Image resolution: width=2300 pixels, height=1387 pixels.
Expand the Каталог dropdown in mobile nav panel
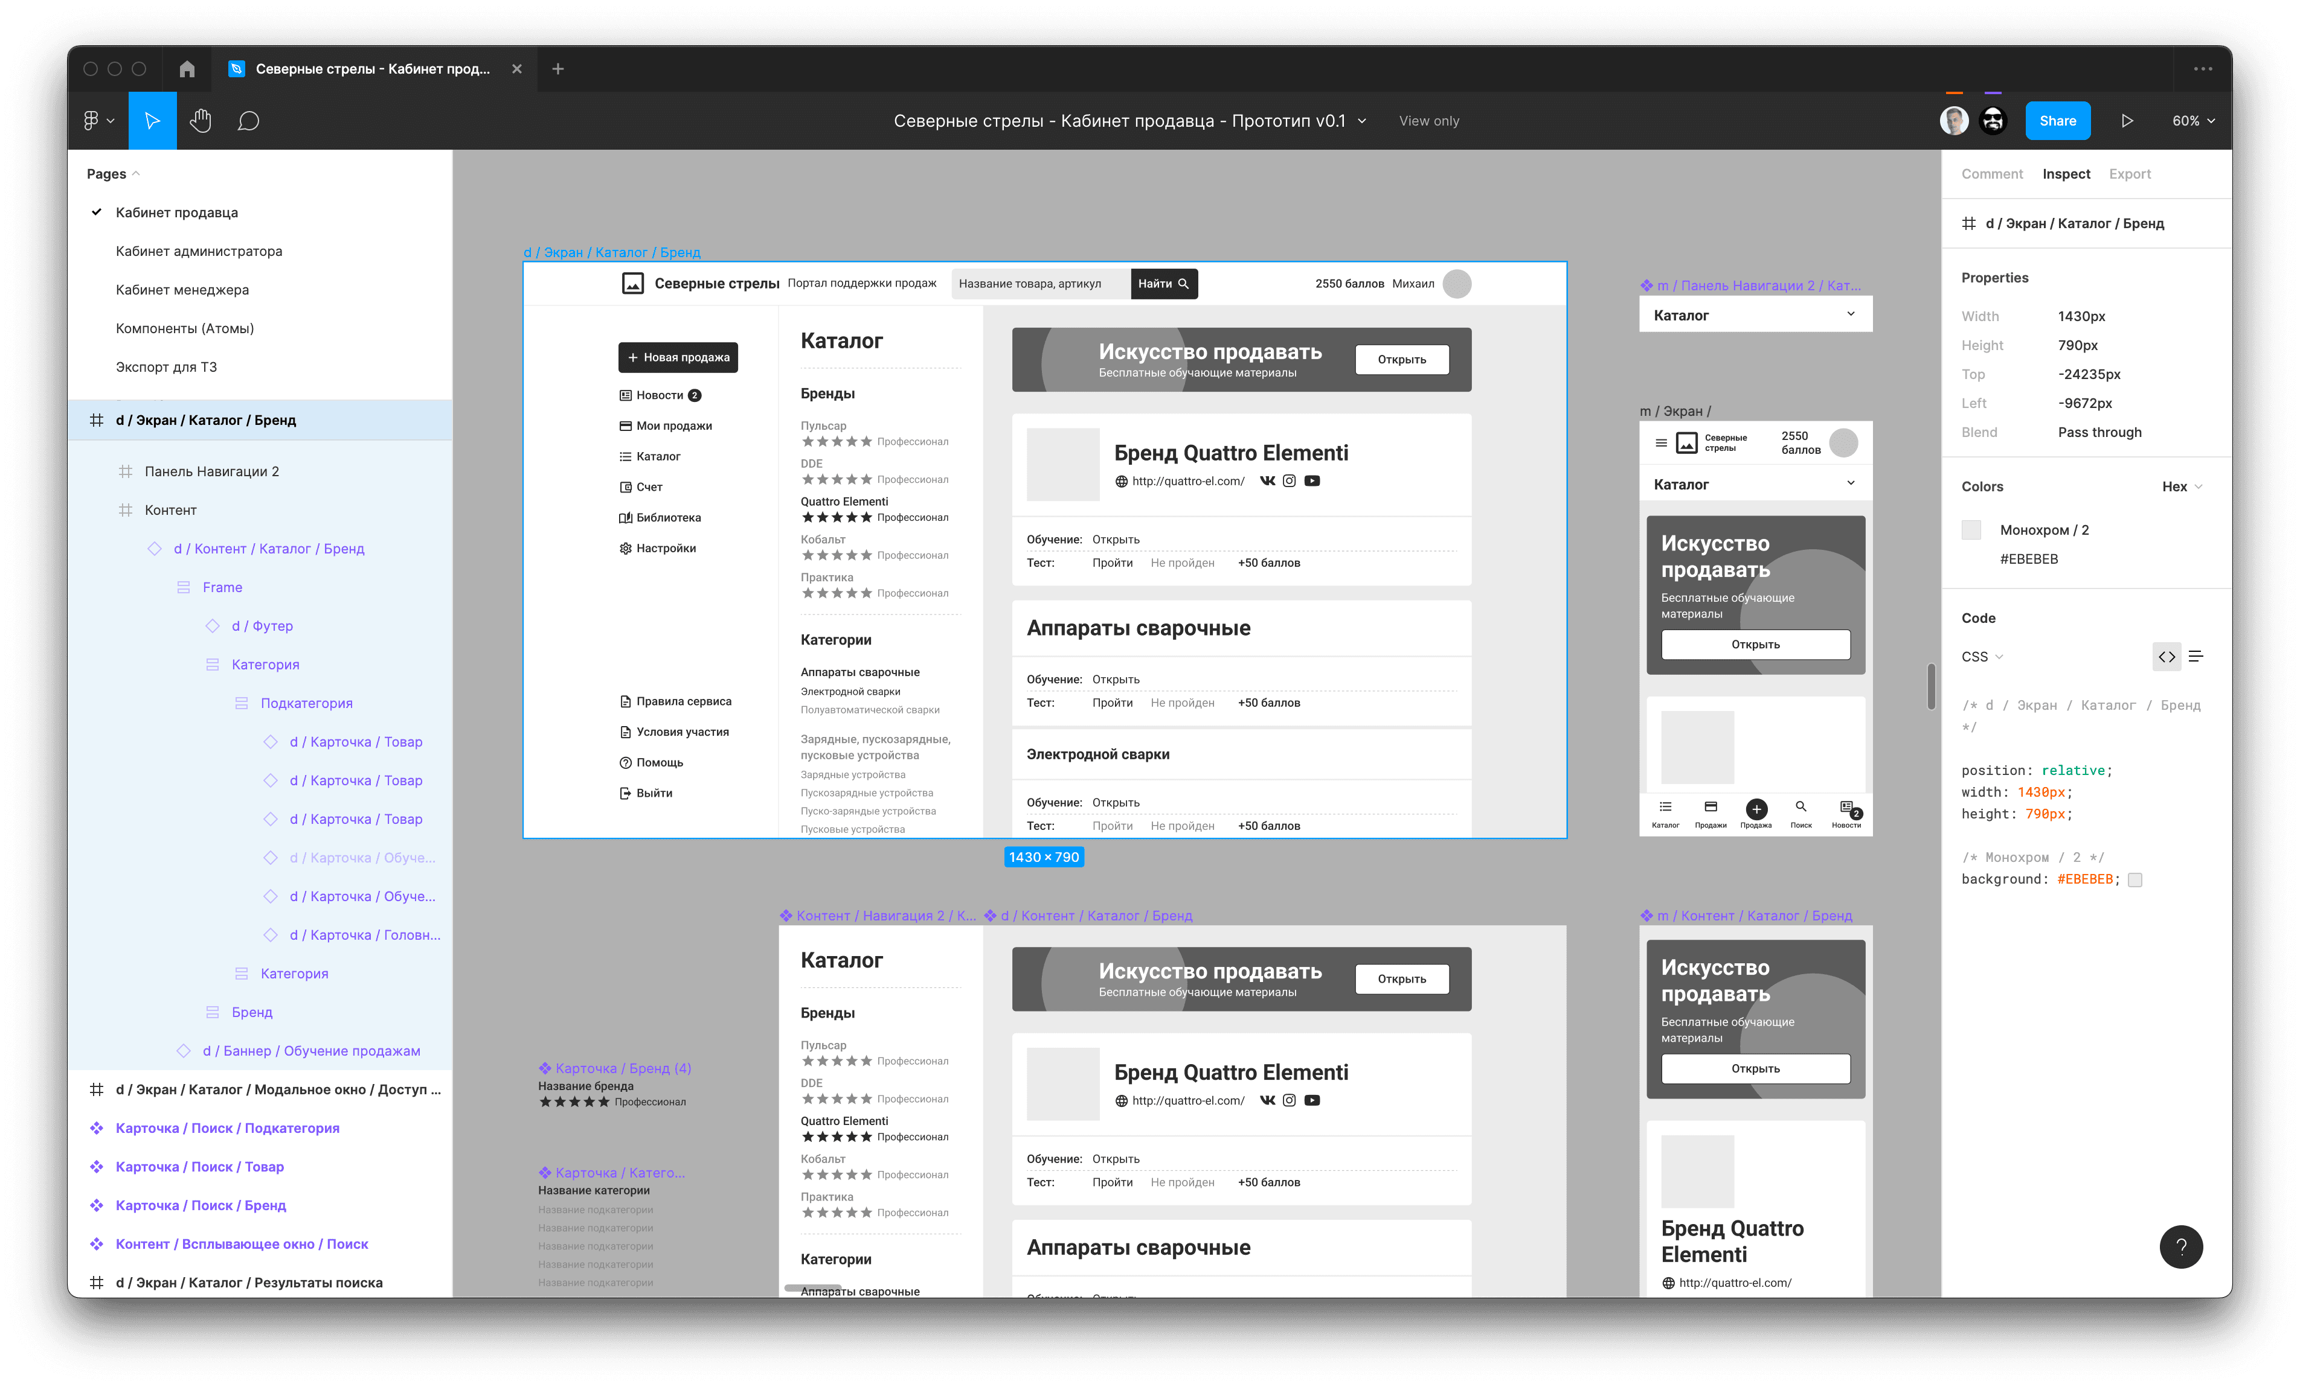coord(1850,314)
